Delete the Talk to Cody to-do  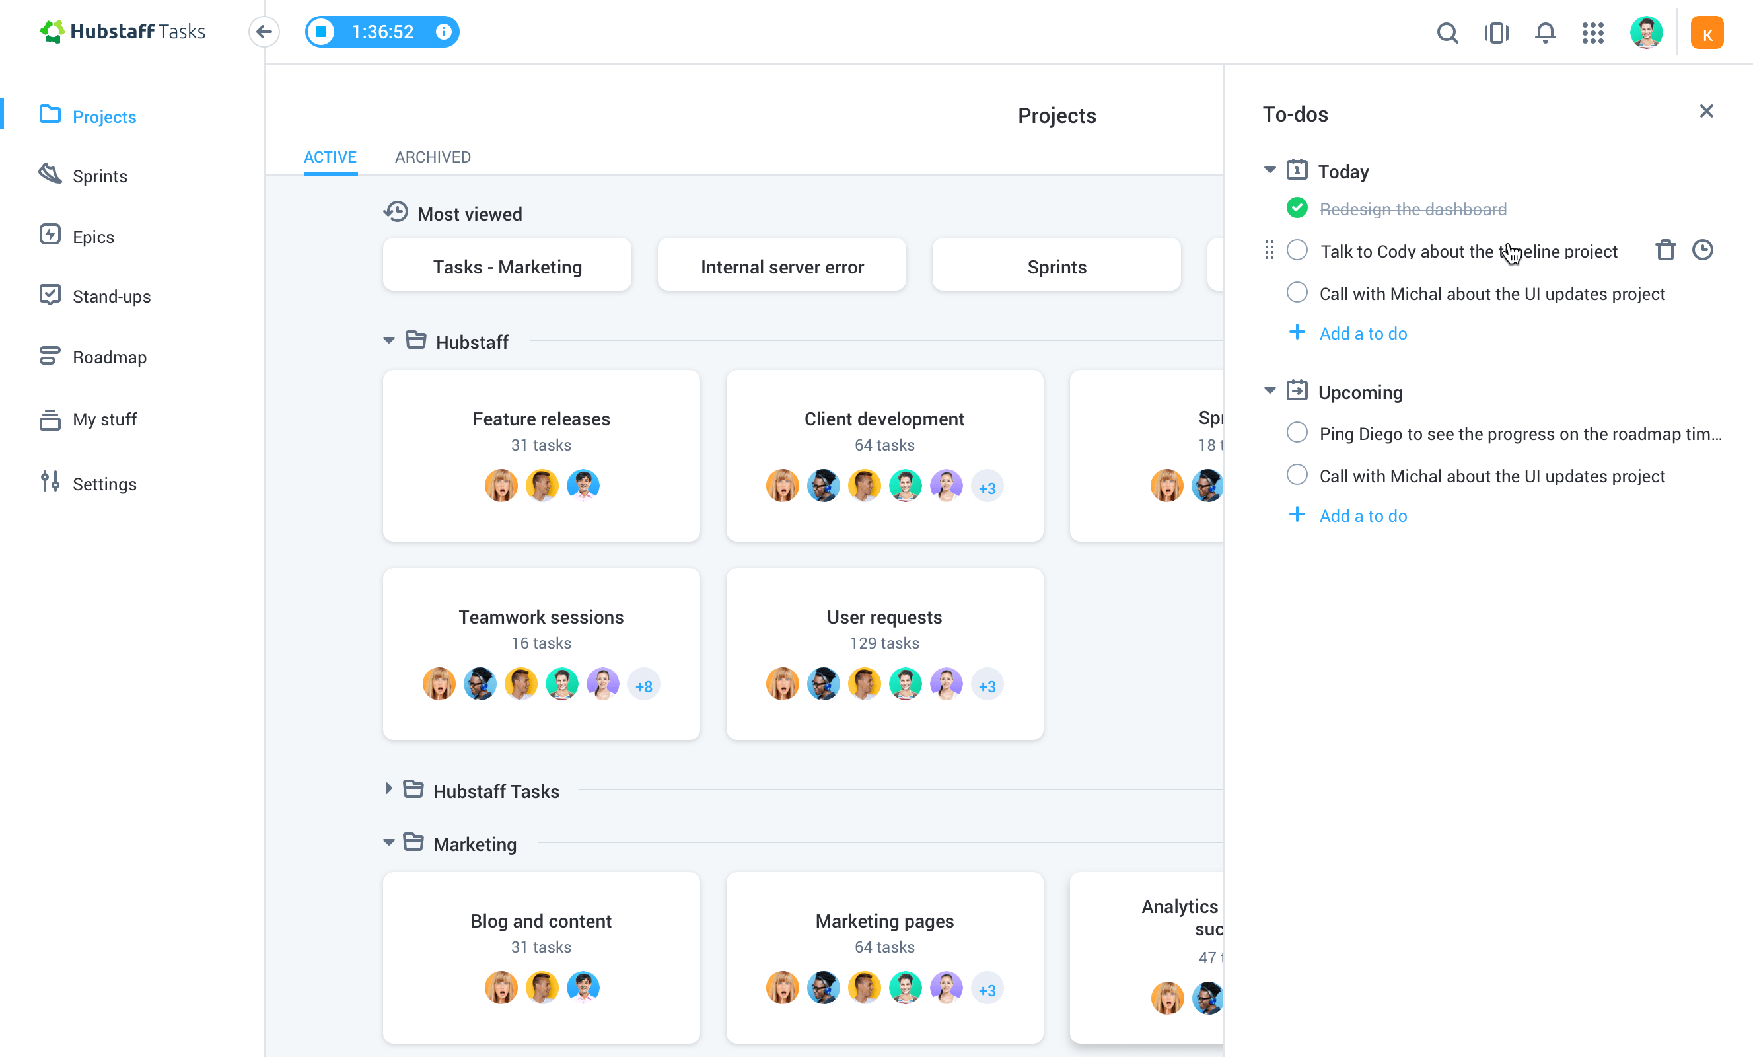click(1664, 250)
